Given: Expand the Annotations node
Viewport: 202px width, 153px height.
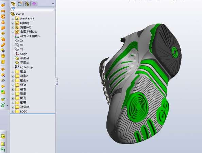Looking at the screenshot, I should [x=13, y=19].
